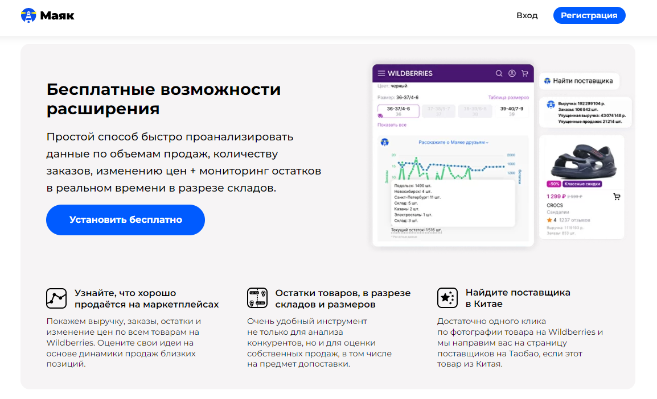This screenshot has width=657, height=399.
Task: Click the Текущий остаток: 1516 шт. text
Action: tap(416, 230)
